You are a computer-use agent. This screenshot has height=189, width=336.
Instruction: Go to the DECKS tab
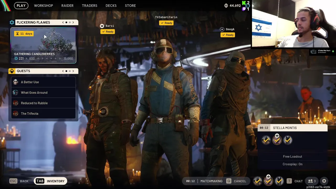pyautogui.click(x=111, y=6)
